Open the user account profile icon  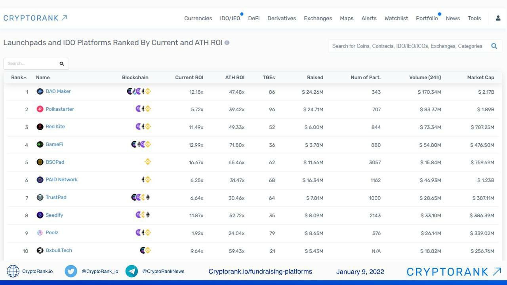click(498, 18)
